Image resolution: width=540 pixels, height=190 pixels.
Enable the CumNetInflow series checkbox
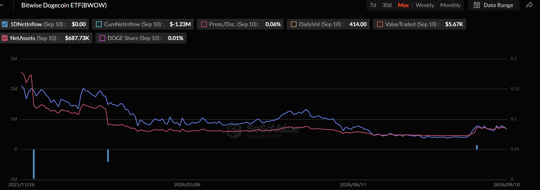pos(99,24)
